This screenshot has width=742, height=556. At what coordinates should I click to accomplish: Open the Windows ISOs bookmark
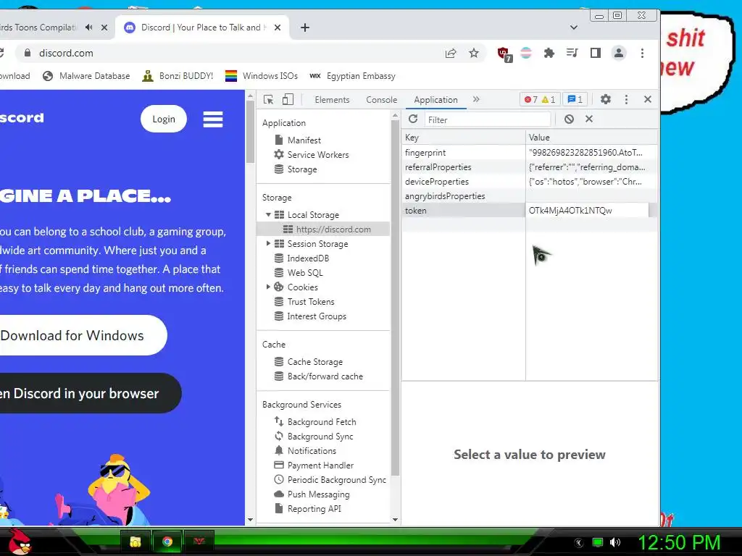click(x=261, y=76)
